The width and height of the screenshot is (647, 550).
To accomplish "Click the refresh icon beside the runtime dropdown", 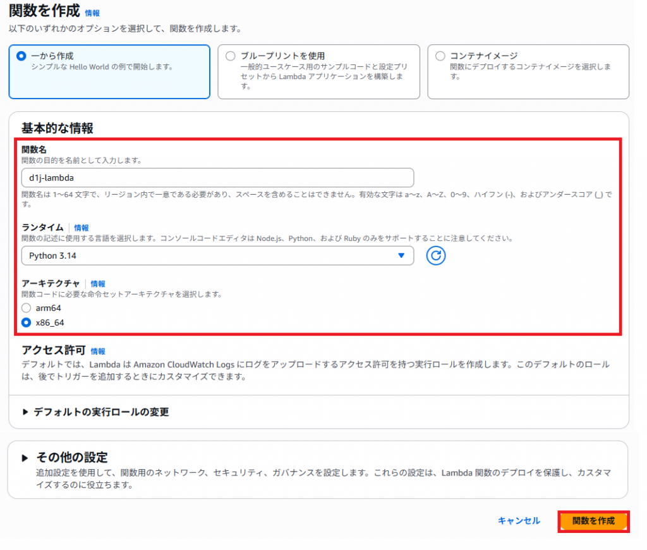I will [x=435, y=255].
